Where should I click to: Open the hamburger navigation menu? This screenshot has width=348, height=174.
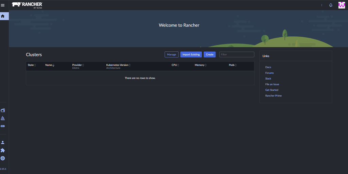tap(3, 5)
